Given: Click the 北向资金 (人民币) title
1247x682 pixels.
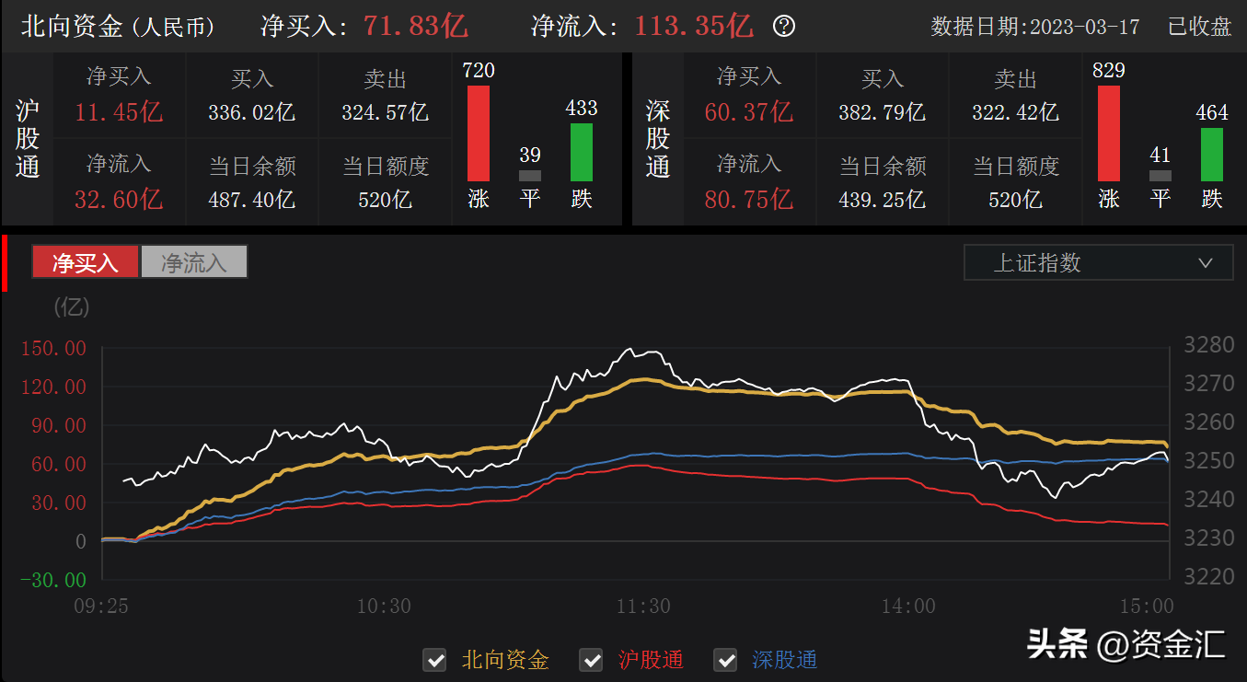Looking at the screenshot, I should click(117, 26).
